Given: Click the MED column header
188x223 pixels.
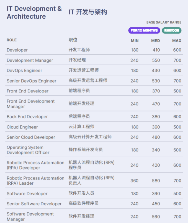Looking at the screenshot, I should [155, 41].
